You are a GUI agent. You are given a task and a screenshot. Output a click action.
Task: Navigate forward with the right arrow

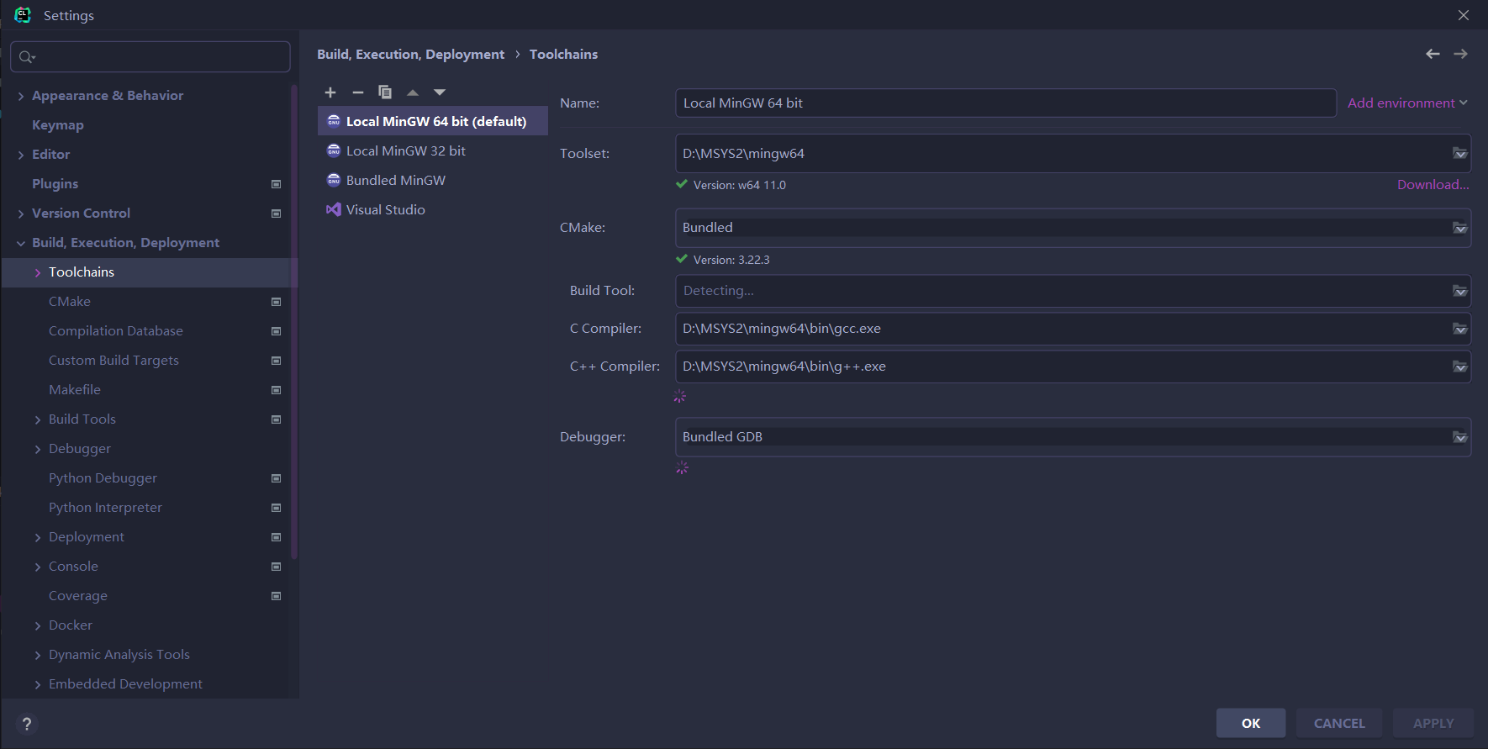point(1461,54)
